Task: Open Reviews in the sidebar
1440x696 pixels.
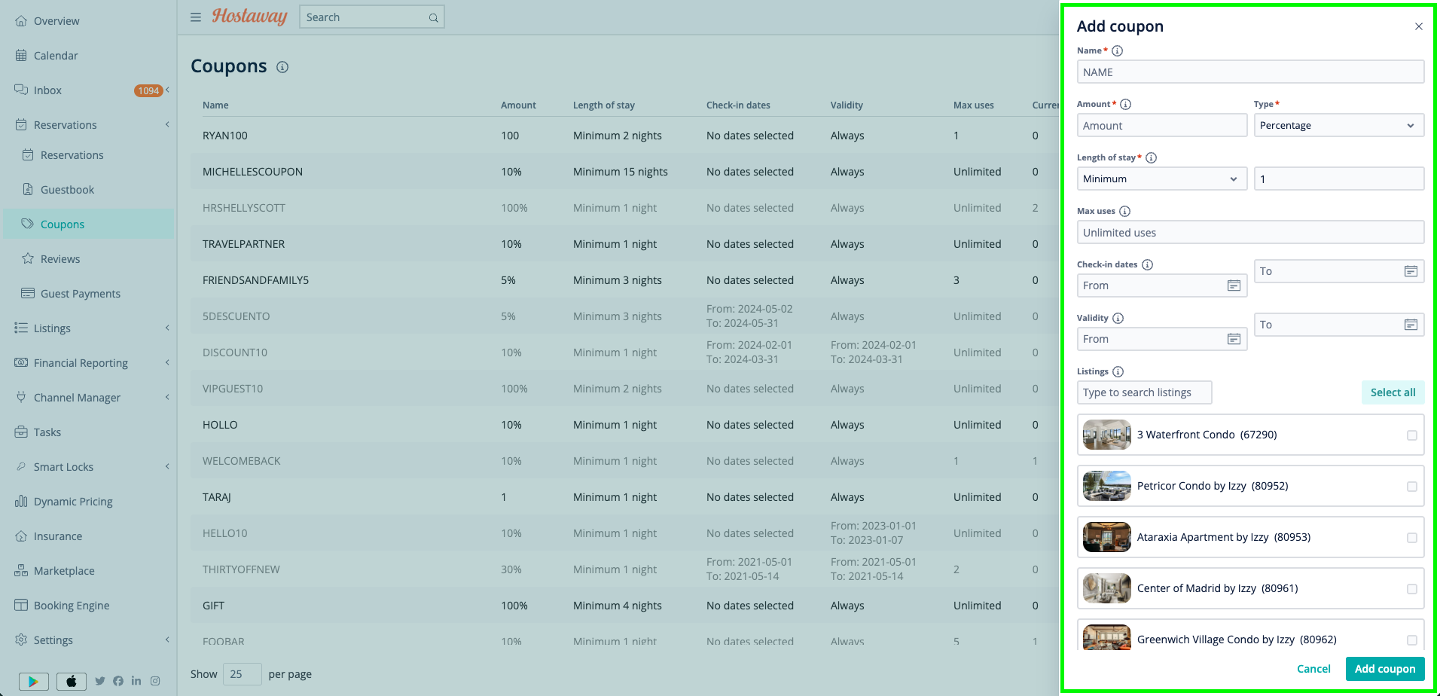Action: click(x=60, y=259)
